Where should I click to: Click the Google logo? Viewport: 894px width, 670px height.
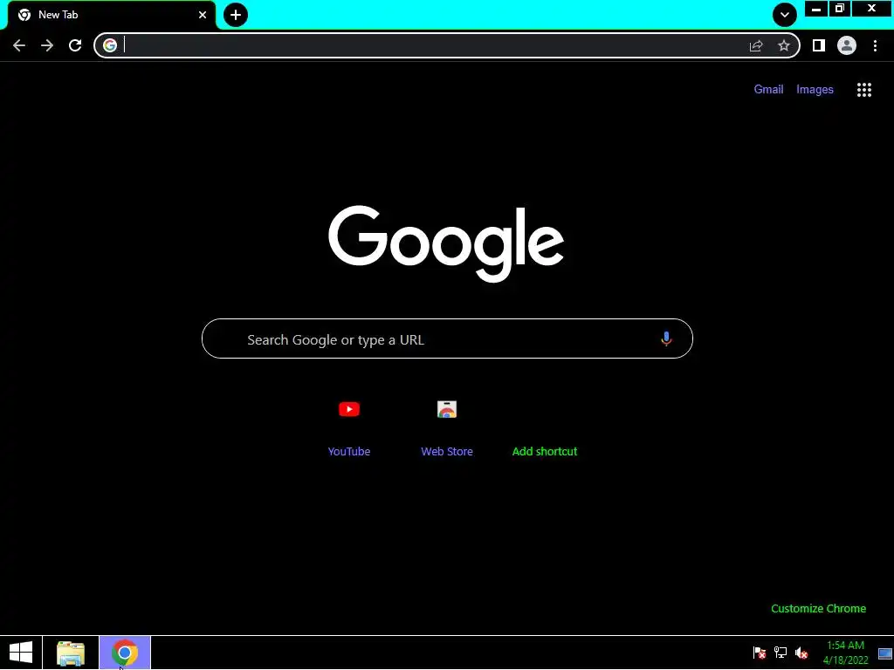tap(446, 243)
